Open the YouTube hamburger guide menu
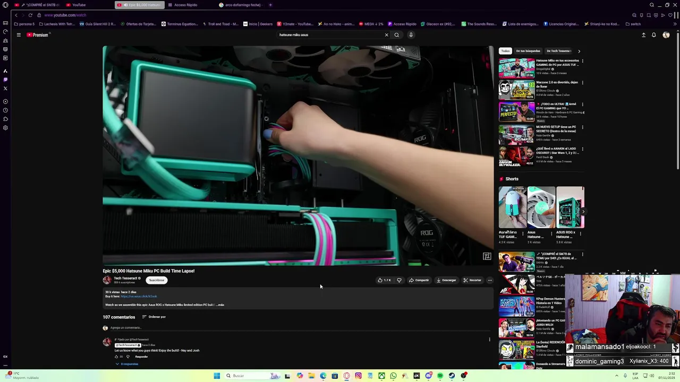680x382 pixels. tap(19, 35)
